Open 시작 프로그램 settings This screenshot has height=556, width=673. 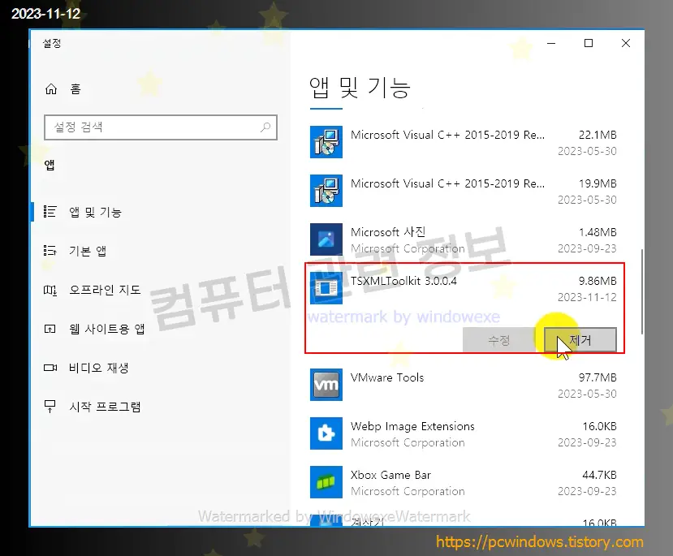[106, 407]
